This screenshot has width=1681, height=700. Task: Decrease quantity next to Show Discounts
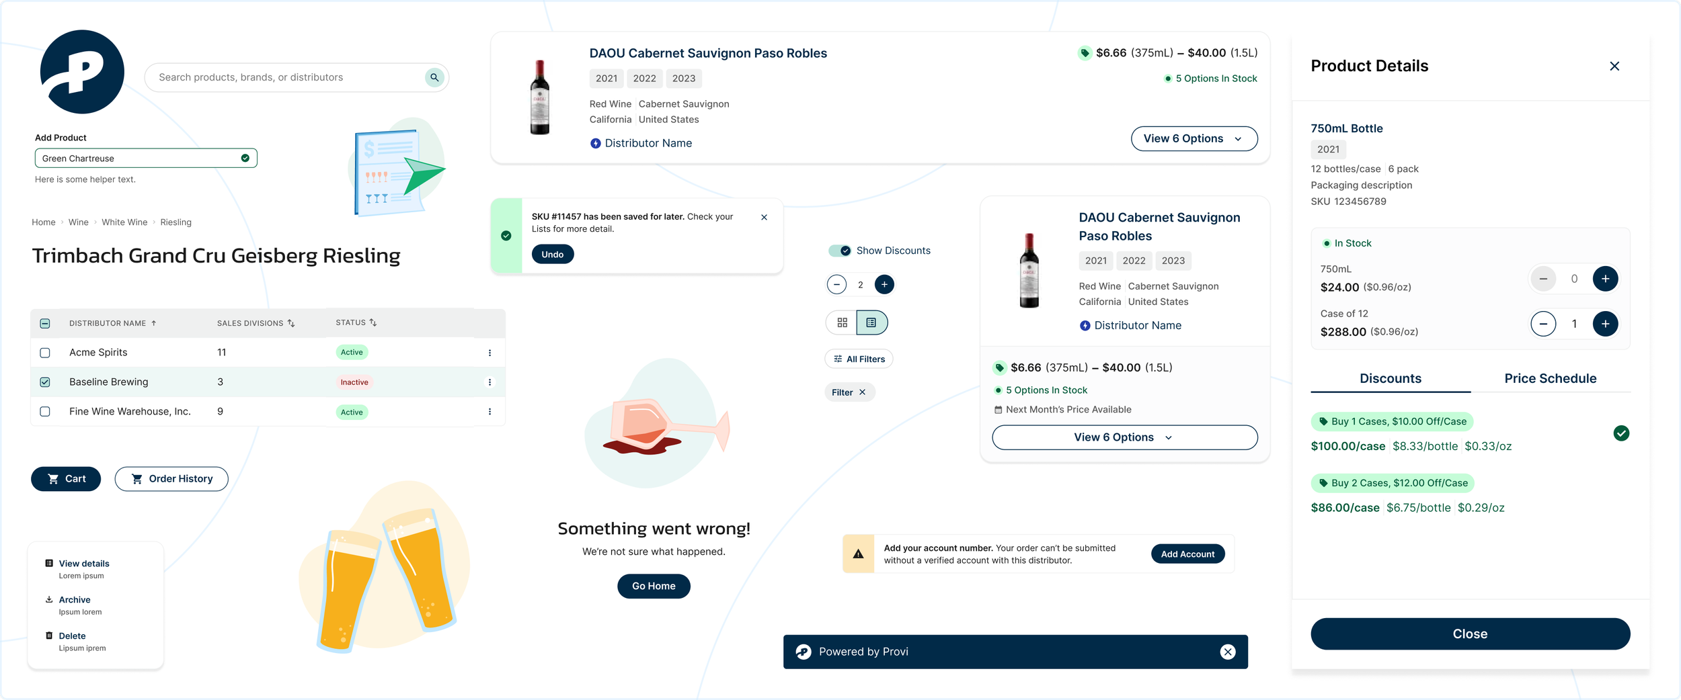click(x=836, y=285)
